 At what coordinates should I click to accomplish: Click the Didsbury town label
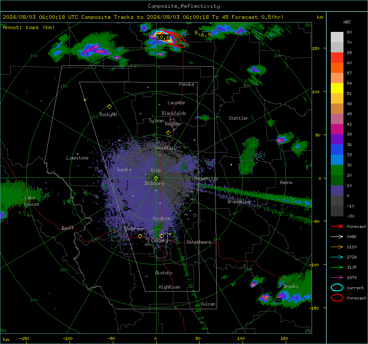click(x=154, y=183)
